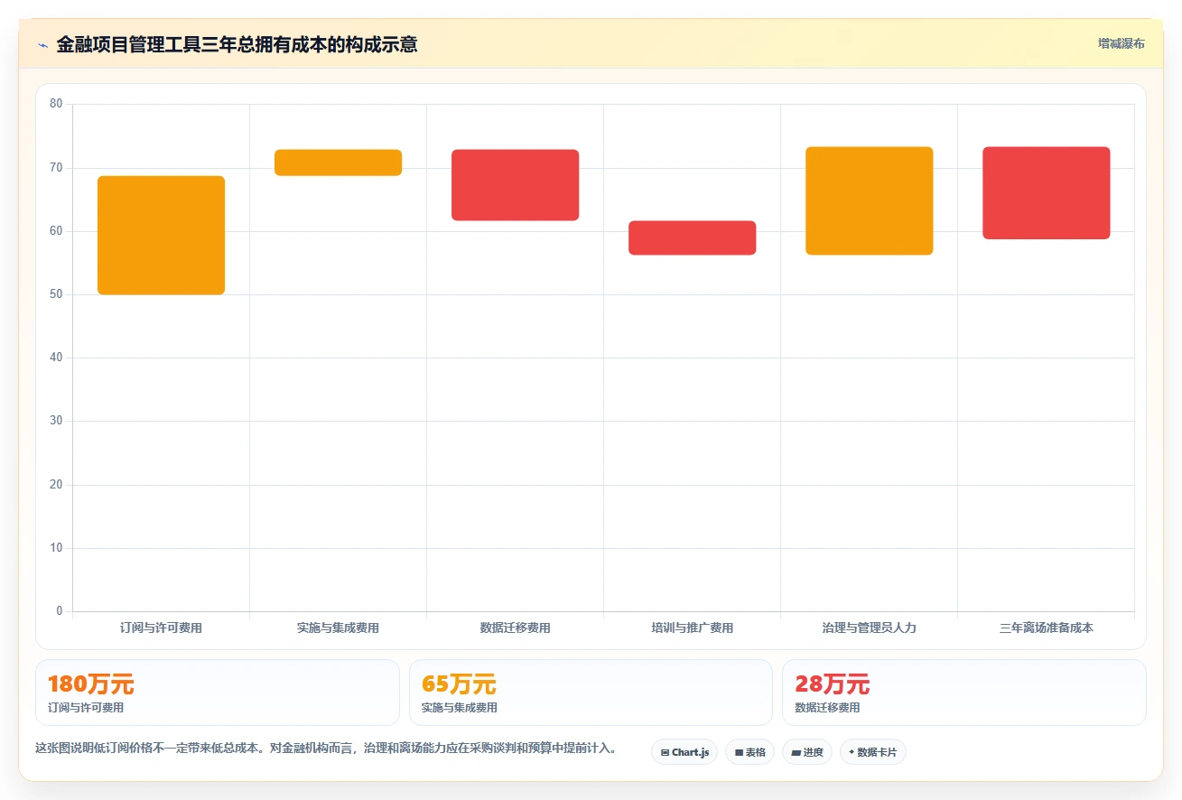This screenshot has width=1182, height=800.
Task: Select the Chart.js tag chip
Action: tap(684, 752)
